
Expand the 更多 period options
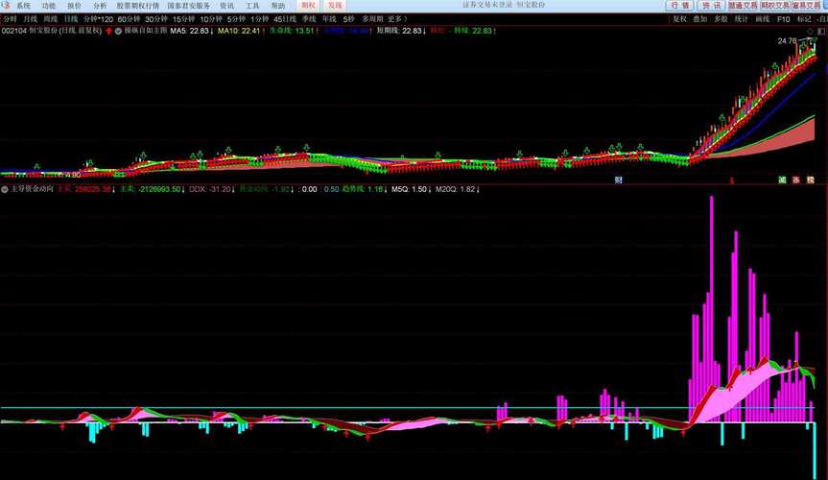point(396,18)
